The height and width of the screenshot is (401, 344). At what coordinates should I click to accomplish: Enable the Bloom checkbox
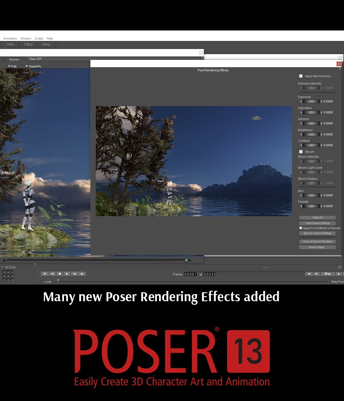301,152
